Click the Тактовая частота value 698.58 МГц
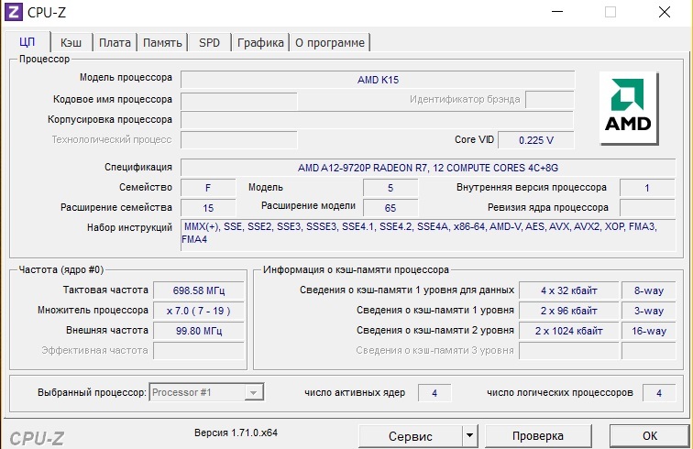 click(200, 290)
